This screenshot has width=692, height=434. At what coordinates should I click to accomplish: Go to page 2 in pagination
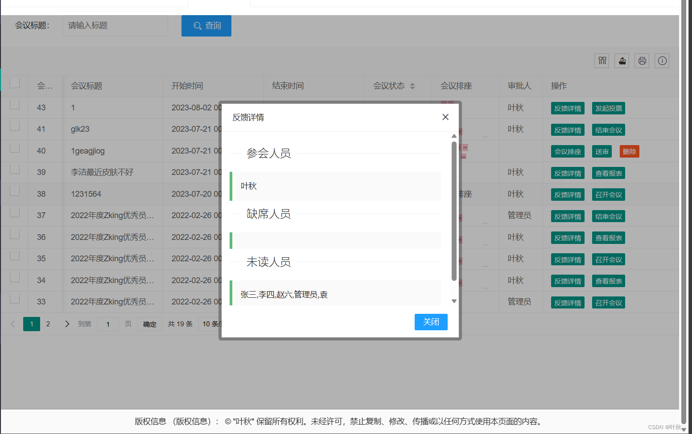[x=48, y=324]
